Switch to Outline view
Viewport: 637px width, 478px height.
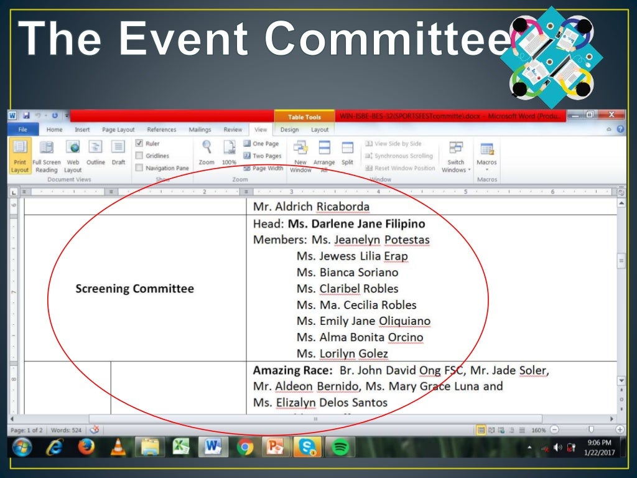(95, 153)
